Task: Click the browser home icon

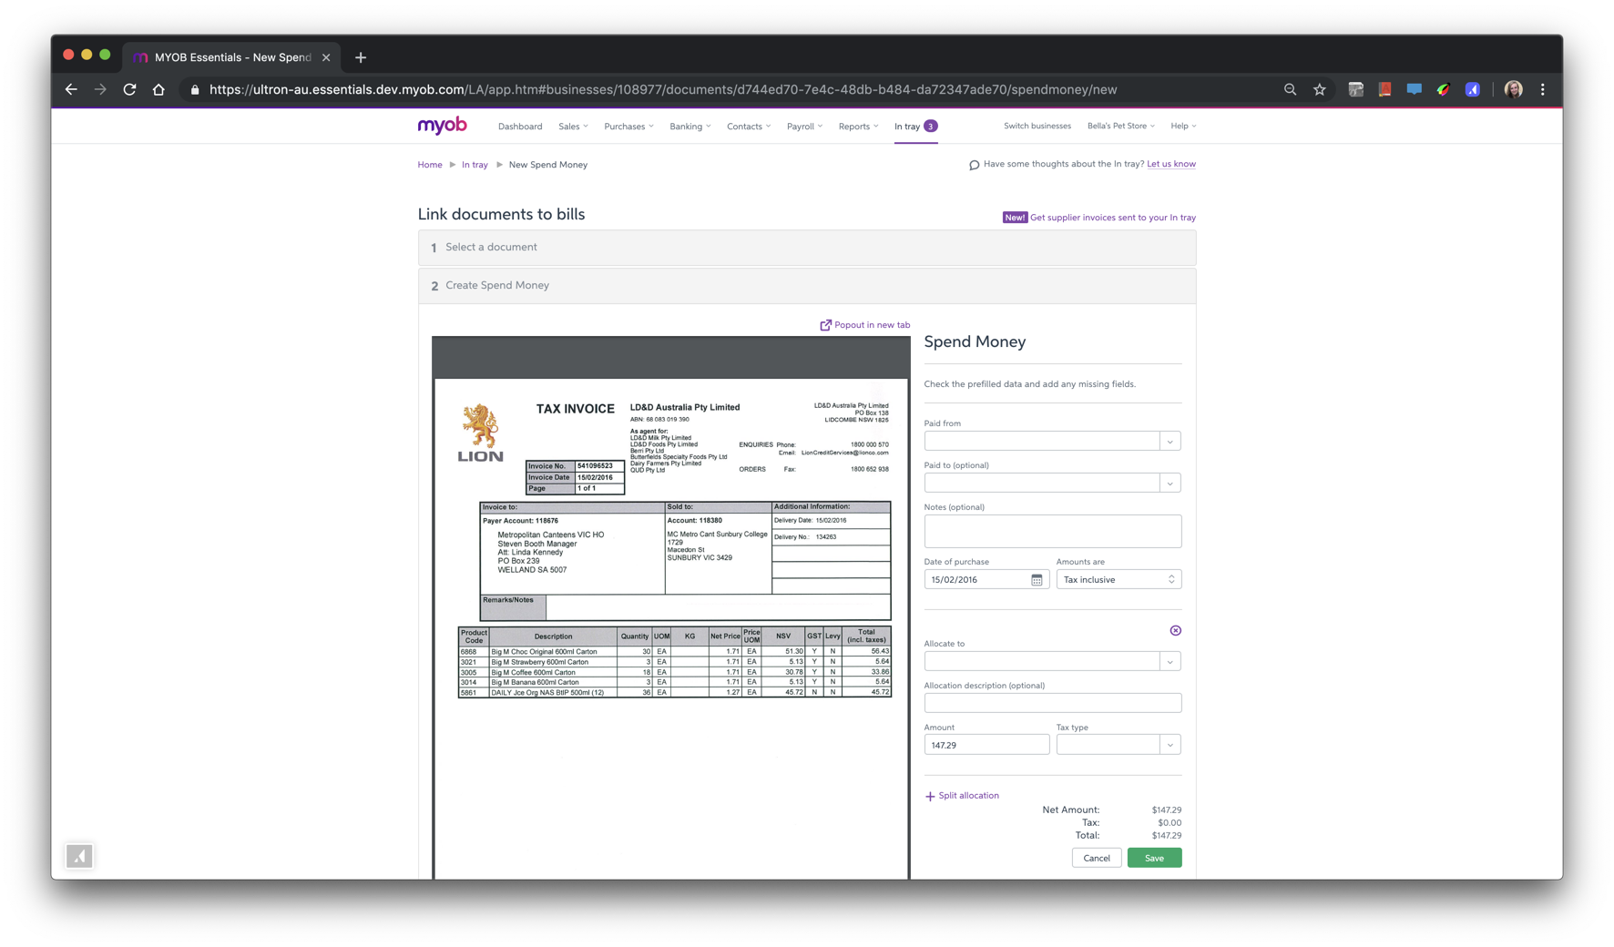Action: coord(158,89)
